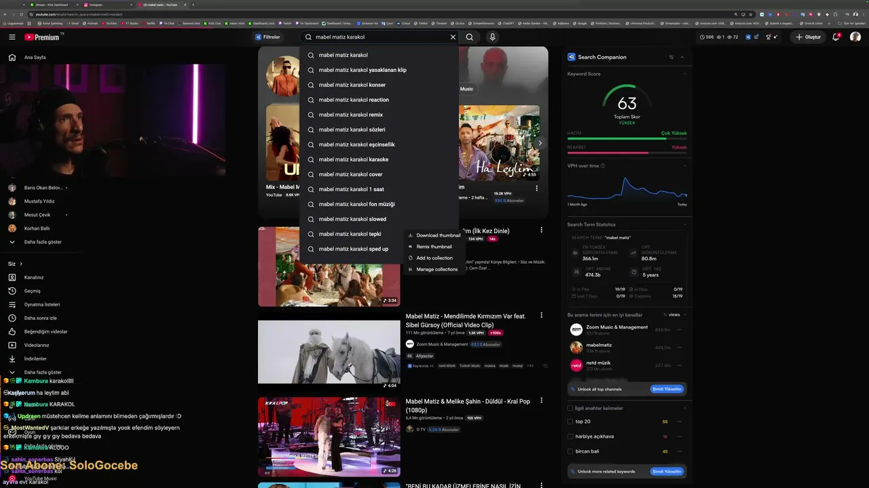Run the search with the magnifier button
This screenshot has height=488, width=869.
coord(470,37)
